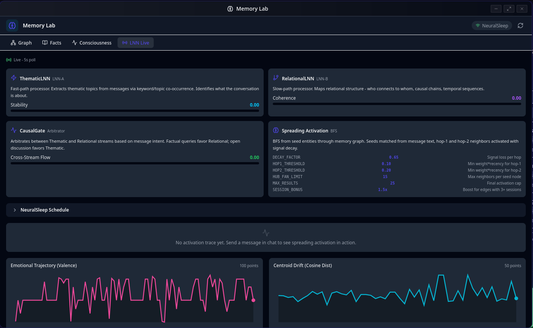Image resolution: width=533 pixels, height=328 pixels.
Task: Toggle the NeuralSleep status badge
Action: pos(492,25)
